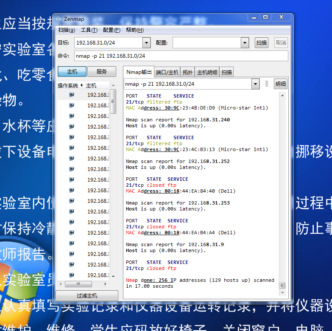Minimize the Zenmap window
This screenshot has width=332, height=331.
tap(254, 17)
